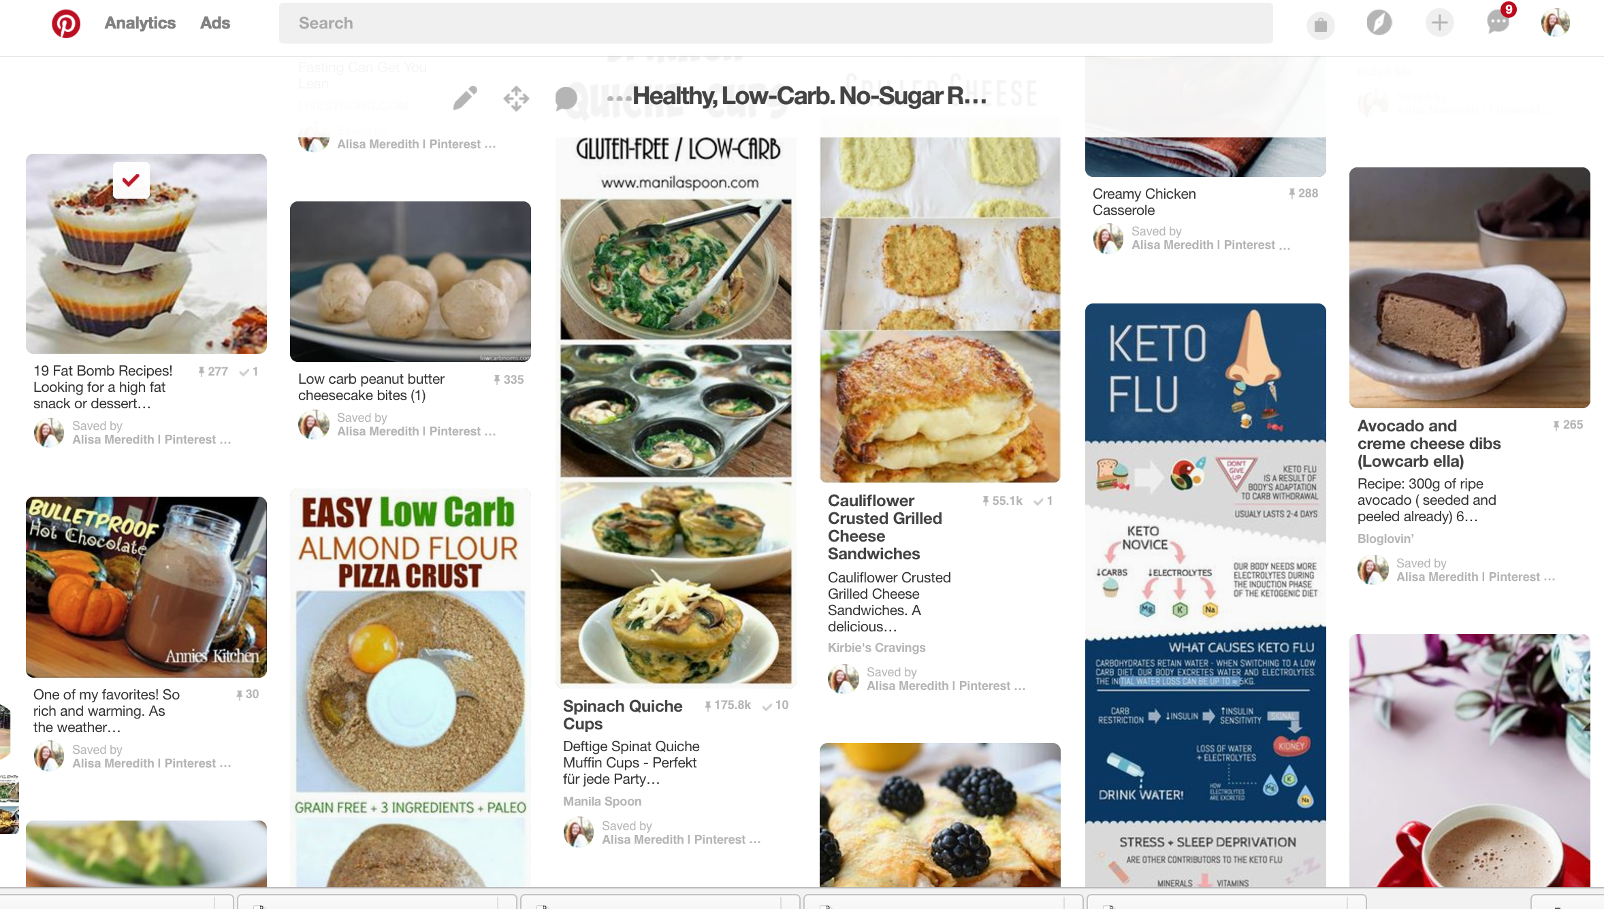The height and width of the screenshot is (909, 1604).
Task: Click the cart/bag icon
Action: pyautogui.click(x=1320, y=22)
